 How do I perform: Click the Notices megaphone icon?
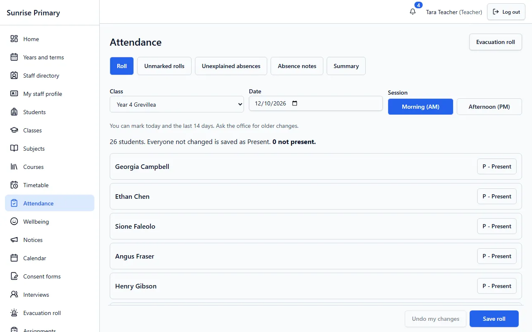coord(14,240)
